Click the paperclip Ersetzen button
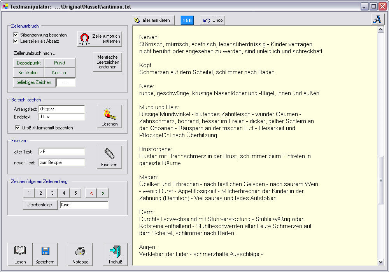Viewport: 389px width, 272px height. tap(109, 157)
